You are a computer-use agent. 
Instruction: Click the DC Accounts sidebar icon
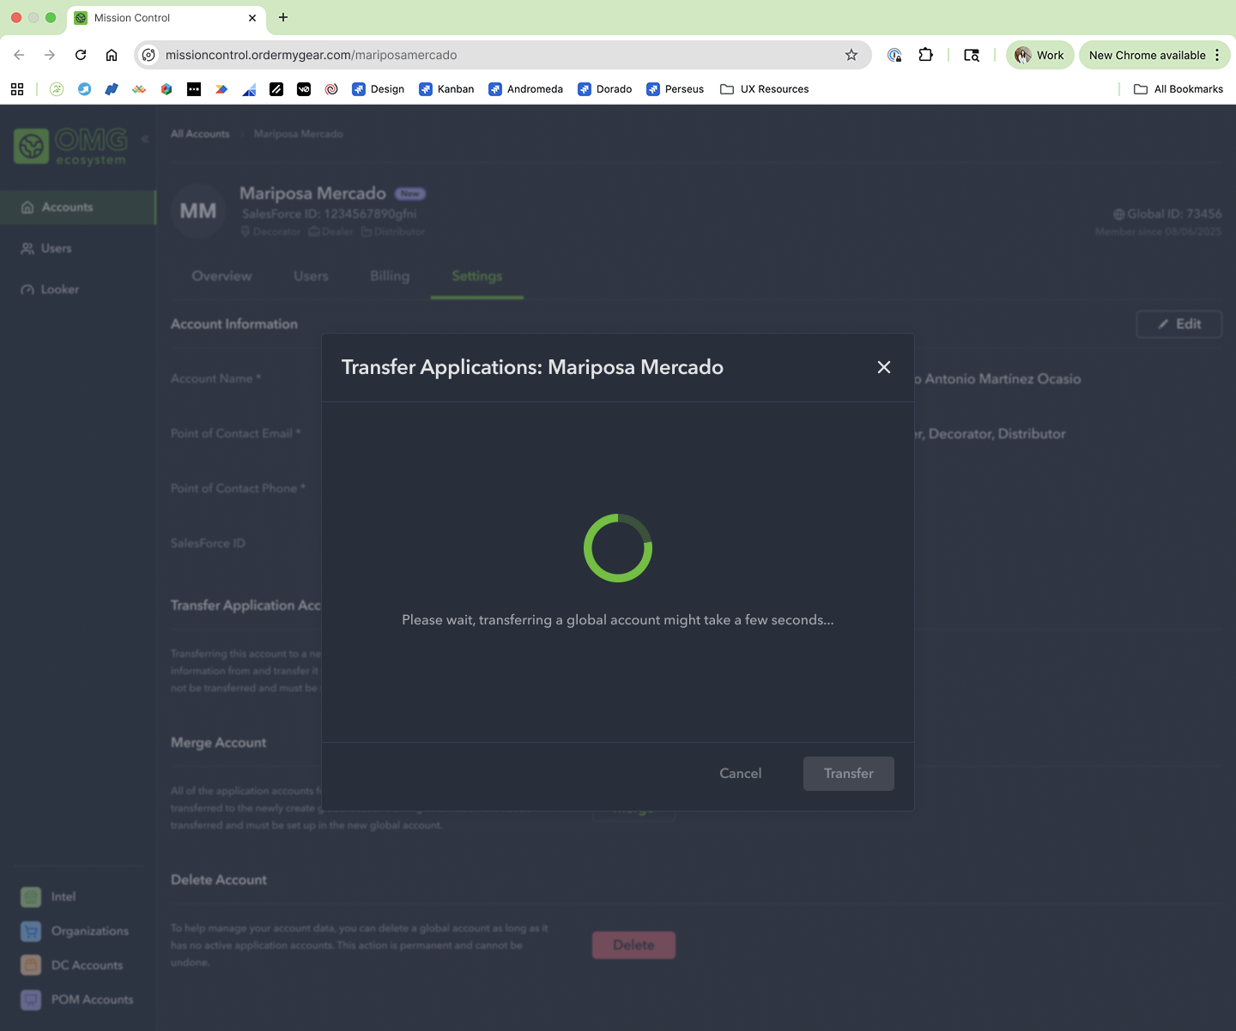click(x=30, y=965)
